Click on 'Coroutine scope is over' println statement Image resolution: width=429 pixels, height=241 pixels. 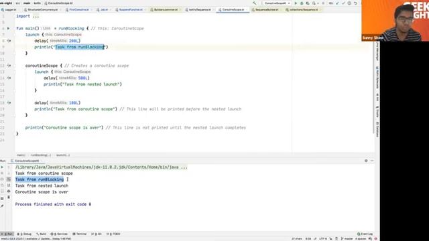point(64,128)
